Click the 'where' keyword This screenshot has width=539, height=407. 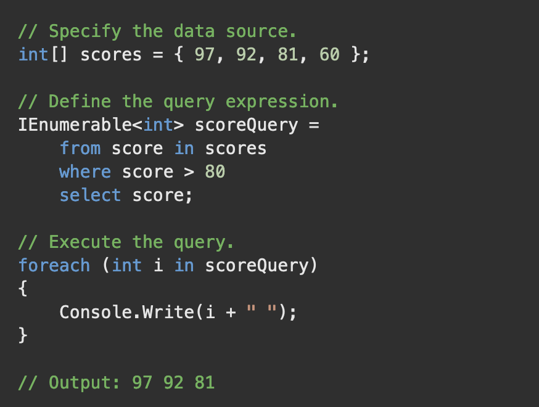[85, 171]
